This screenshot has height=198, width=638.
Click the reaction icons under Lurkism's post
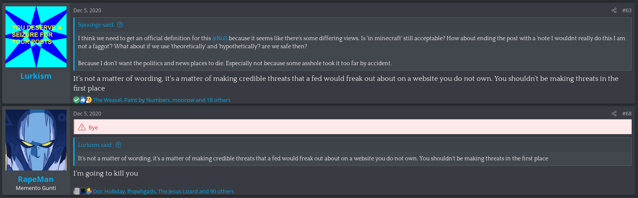tap(83, 100)
